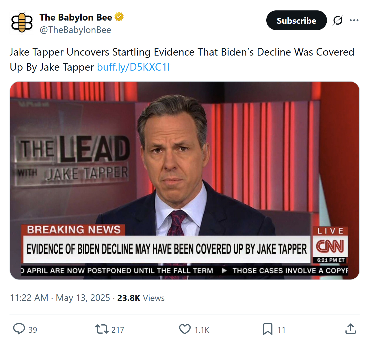This screenshot has width=370, height=342.
Task: Bookmark this post with the bookmark icon
Action: coord(267,329)
